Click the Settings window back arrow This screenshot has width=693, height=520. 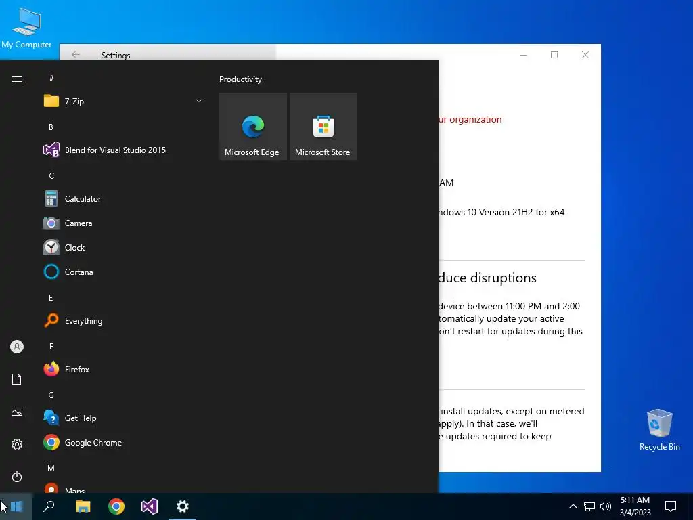(x=76, y=54)
